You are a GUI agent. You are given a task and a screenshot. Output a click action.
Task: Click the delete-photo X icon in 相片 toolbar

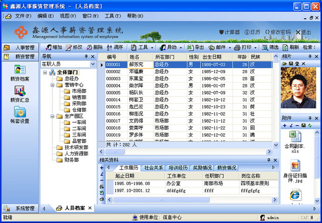tap(303, 64)
